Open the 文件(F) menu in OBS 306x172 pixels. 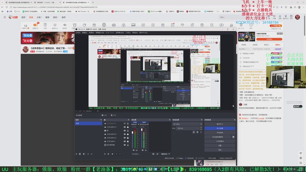point(78,33)
